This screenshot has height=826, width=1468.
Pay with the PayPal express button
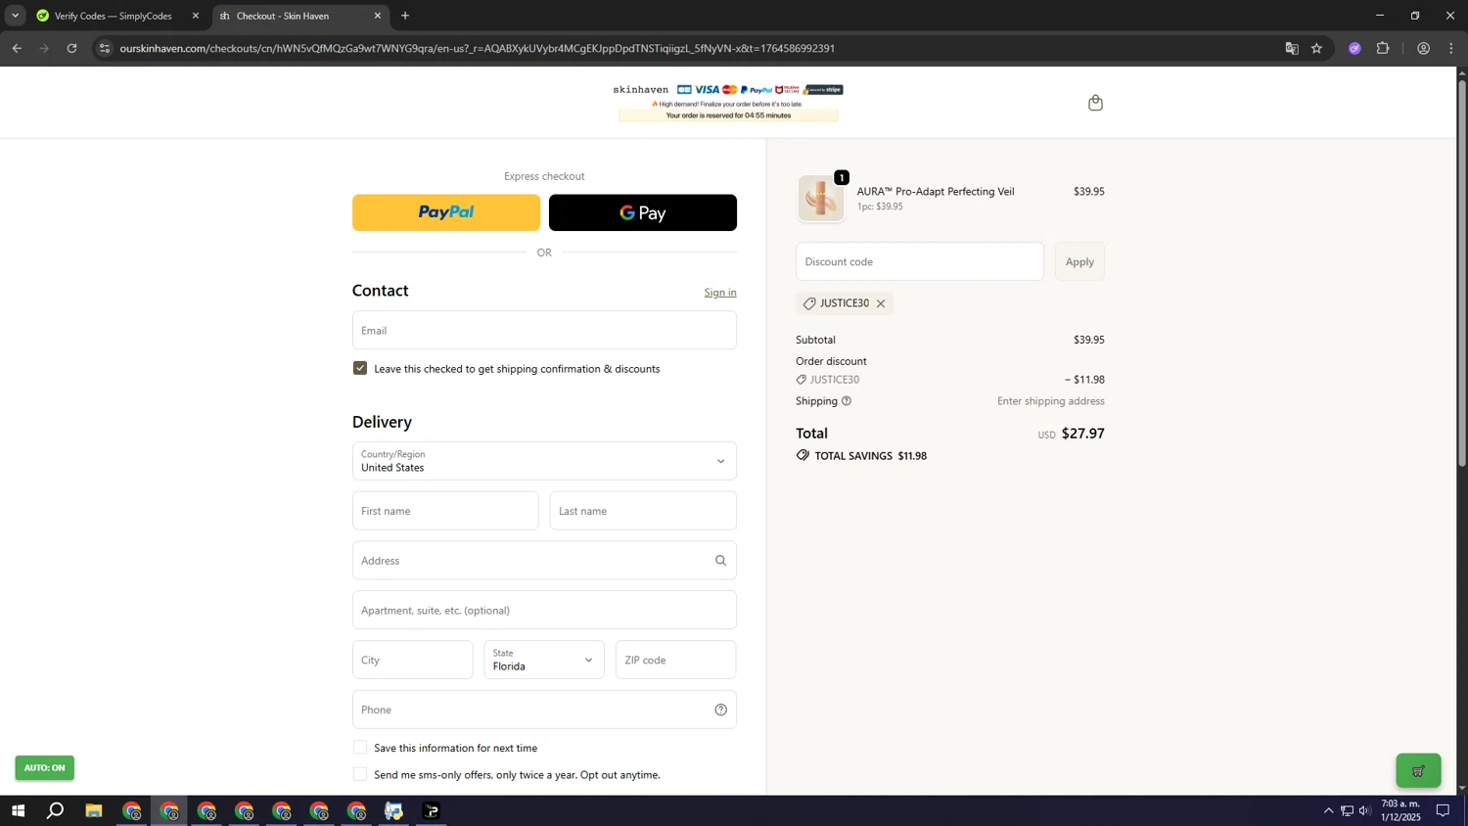click(446, 212)
